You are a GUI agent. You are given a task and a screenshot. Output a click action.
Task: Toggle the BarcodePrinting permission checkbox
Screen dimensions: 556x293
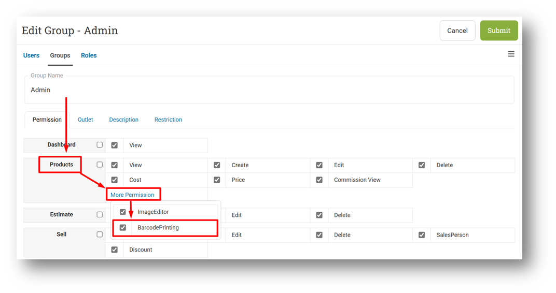(123, 227)
